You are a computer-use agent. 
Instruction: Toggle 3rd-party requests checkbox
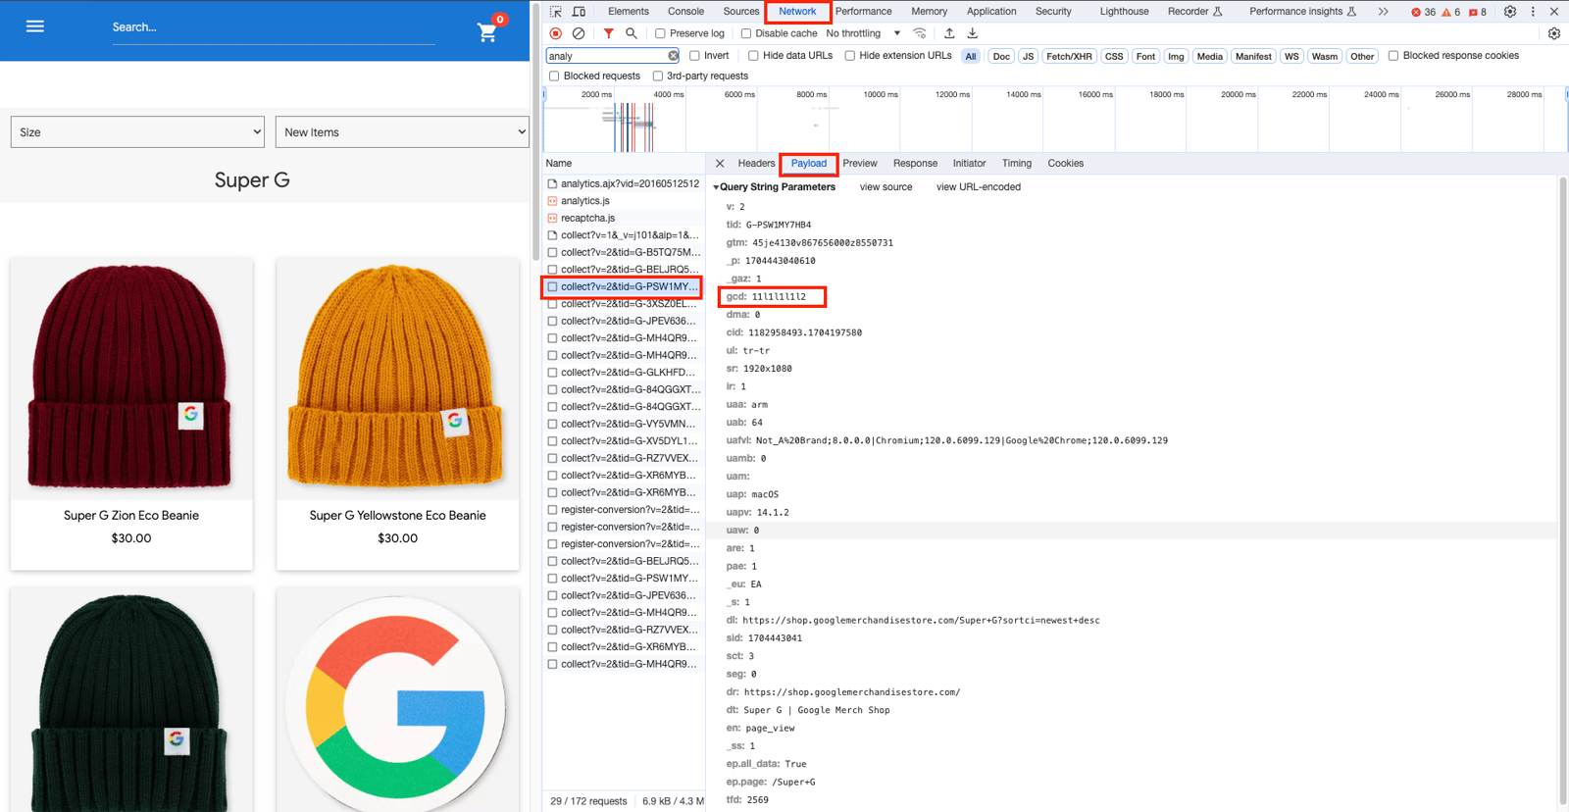point(658,76)
